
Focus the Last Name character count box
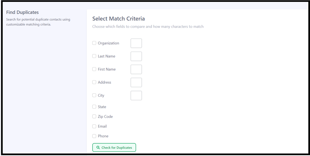[x=136, y=56]
